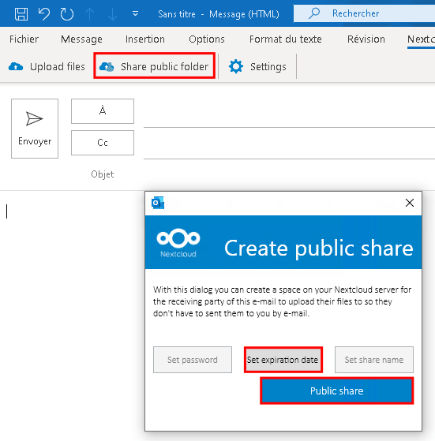Undo the last action with the arrow icon
This screenshot has width=435, height=441.
coord(44,13)
